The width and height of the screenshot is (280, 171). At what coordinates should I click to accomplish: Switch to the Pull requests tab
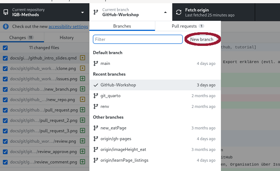[188, 26]
